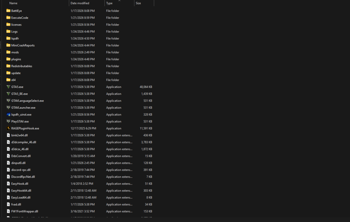Select the EasyHook.dll file entry
The height and width of the screenshot is (222, 350).
tap(19, 183)
